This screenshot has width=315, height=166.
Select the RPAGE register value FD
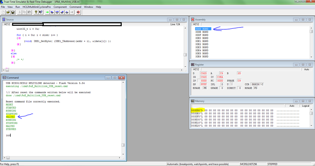(x=256, y=88)
